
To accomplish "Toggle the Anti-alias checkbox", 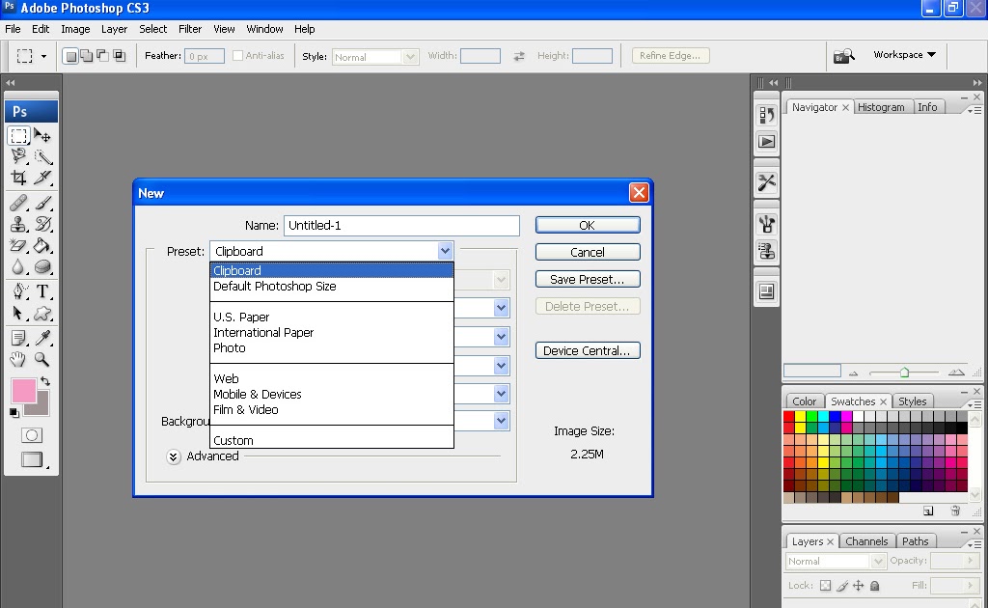I will point(237,55).
